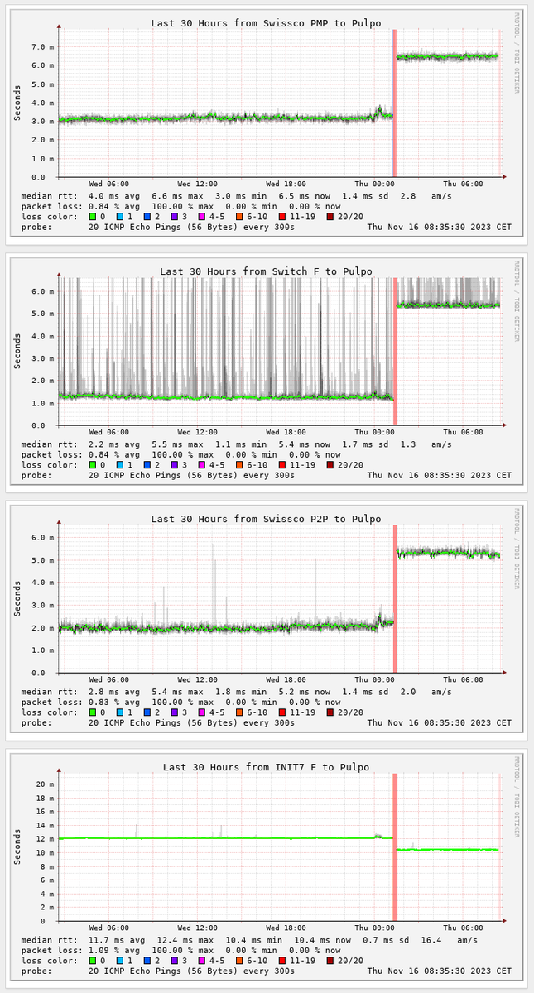Viewport: 534px width, 993px height.
Task: Click 'Thu 06:00' axis label in INIT7 F graph
Action: pos(463,928)
